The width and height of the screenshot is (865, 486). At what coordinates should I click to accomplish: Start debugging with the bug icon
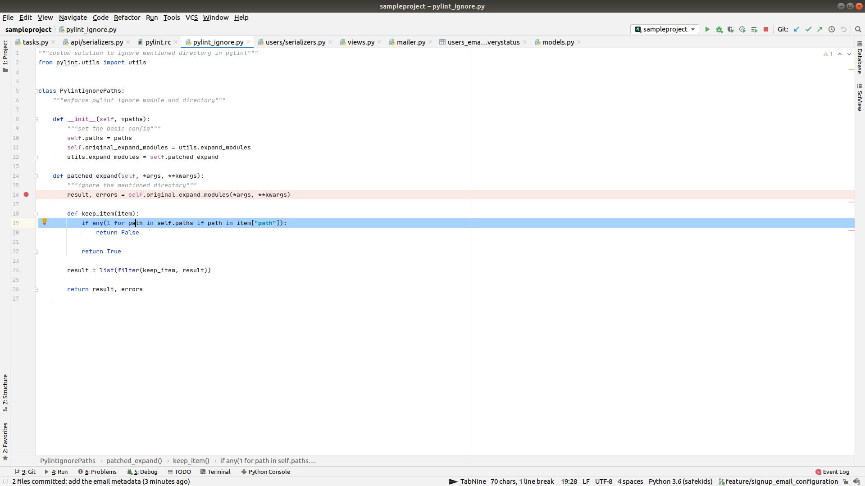tap(719, 29)
